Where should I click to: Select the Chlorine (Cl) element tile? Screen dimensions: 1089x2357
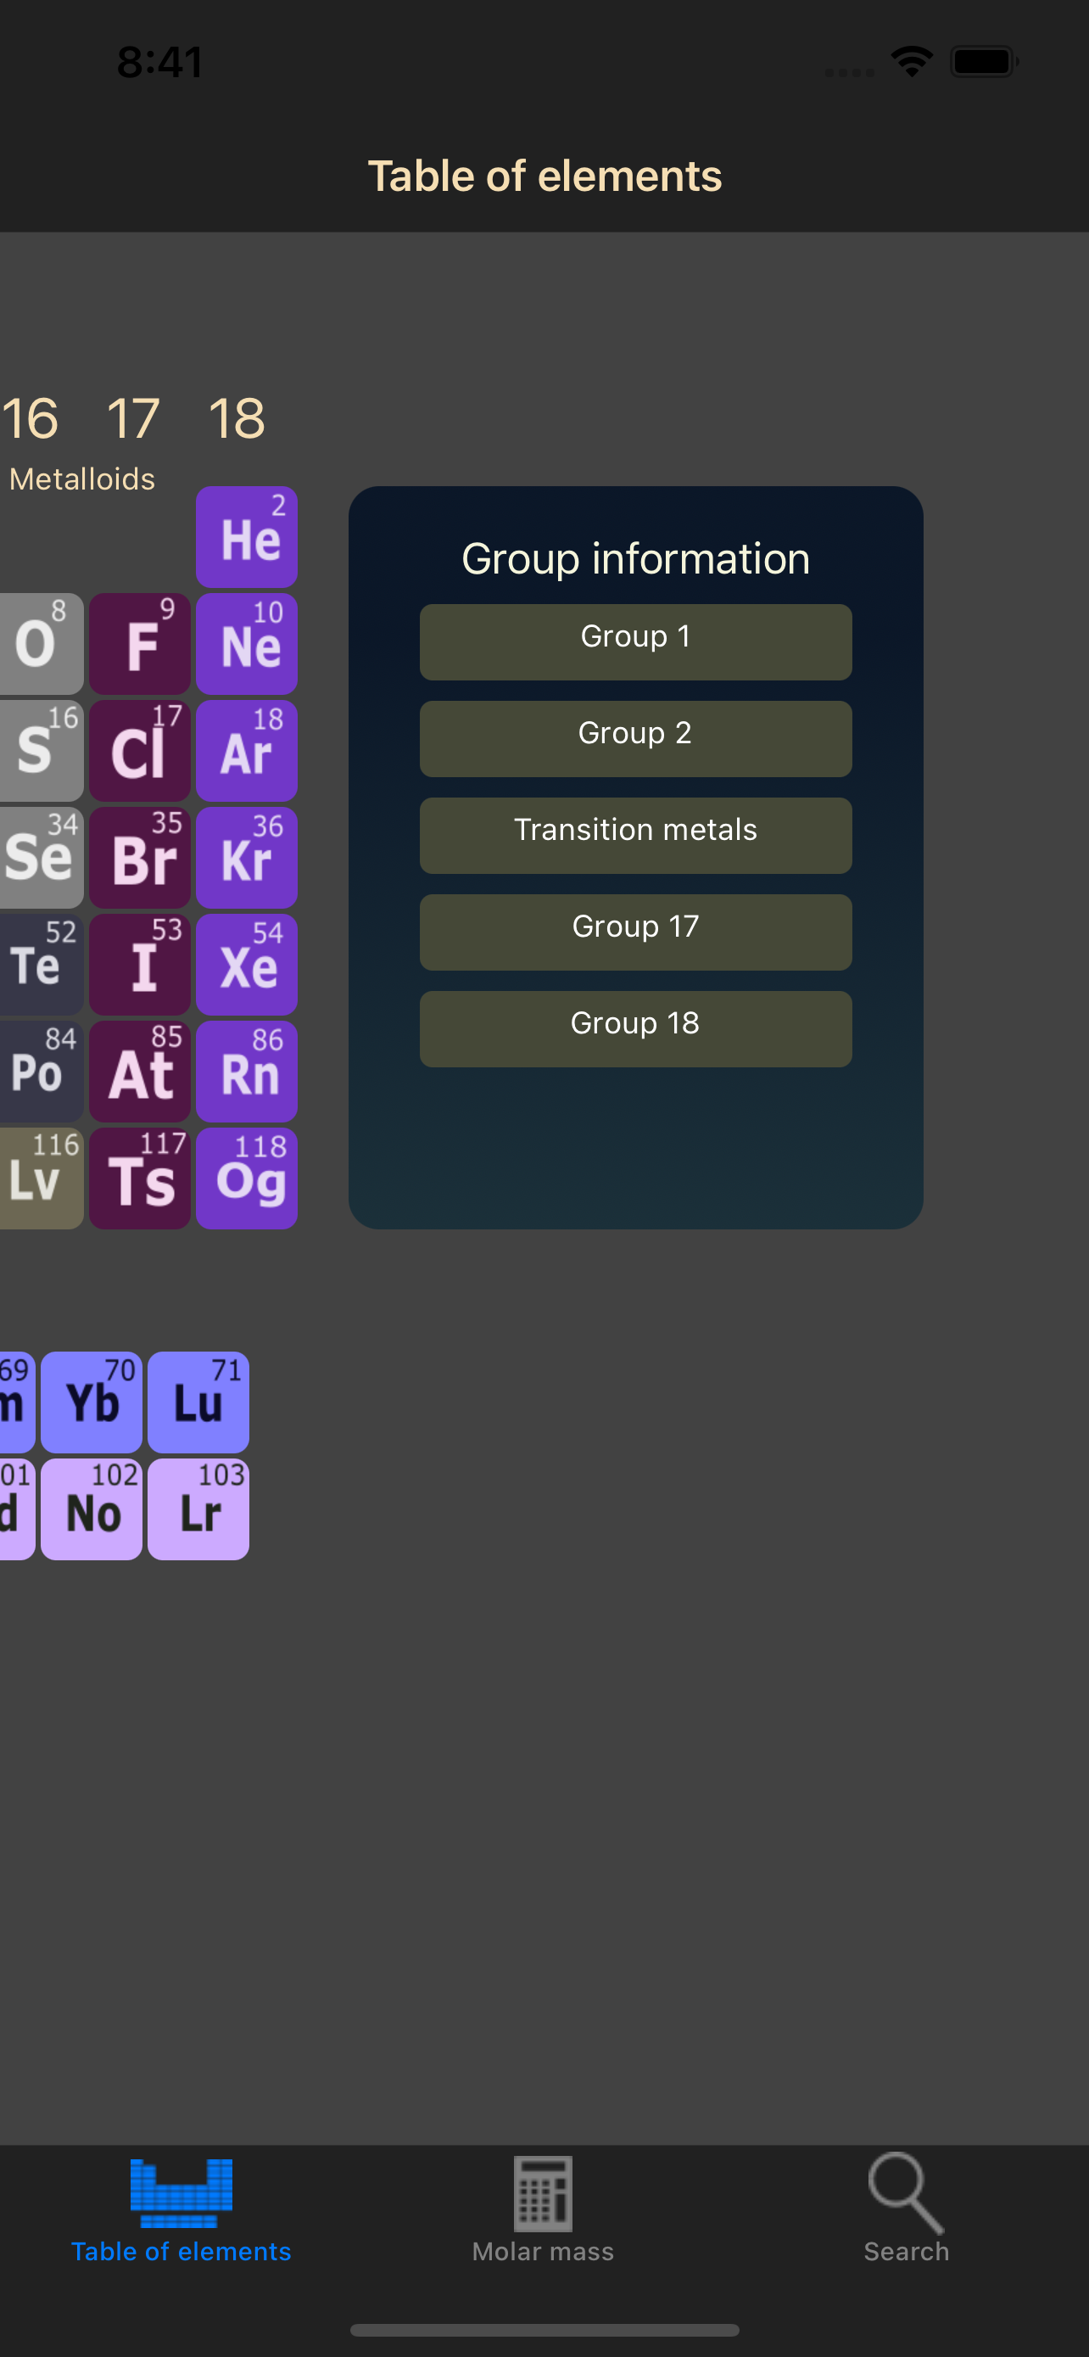(140, 751)
